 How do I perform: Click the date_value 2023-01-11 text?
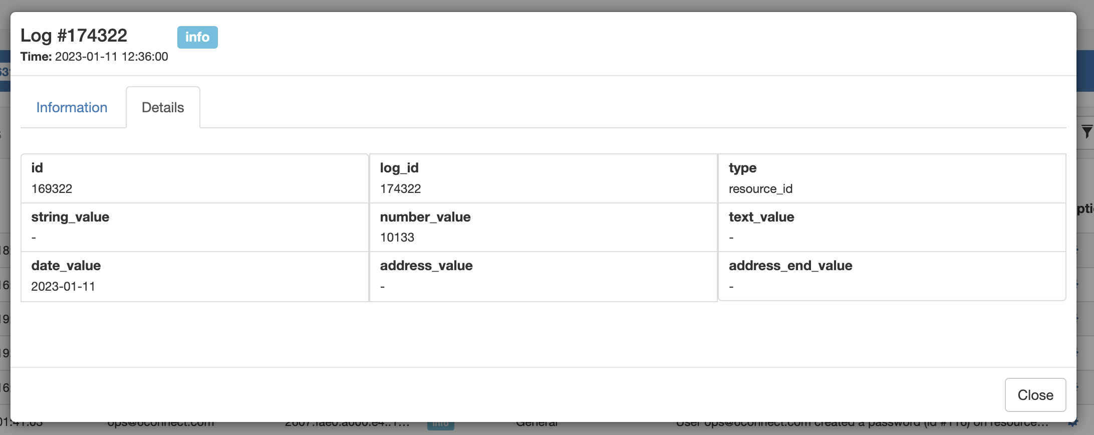(63, 287)
